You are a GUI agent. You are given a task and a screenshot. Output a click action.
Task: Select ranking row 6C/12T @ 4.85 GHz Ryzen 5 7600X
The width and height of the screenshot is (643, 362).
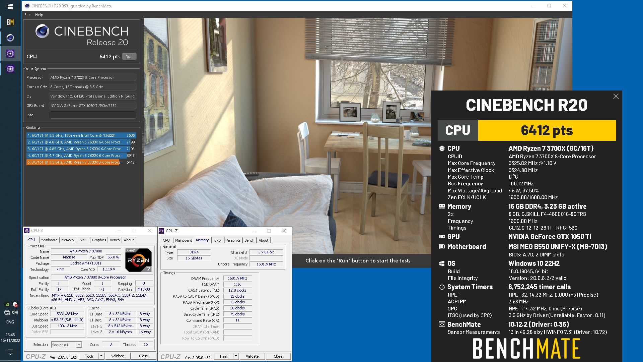(81, 149)
